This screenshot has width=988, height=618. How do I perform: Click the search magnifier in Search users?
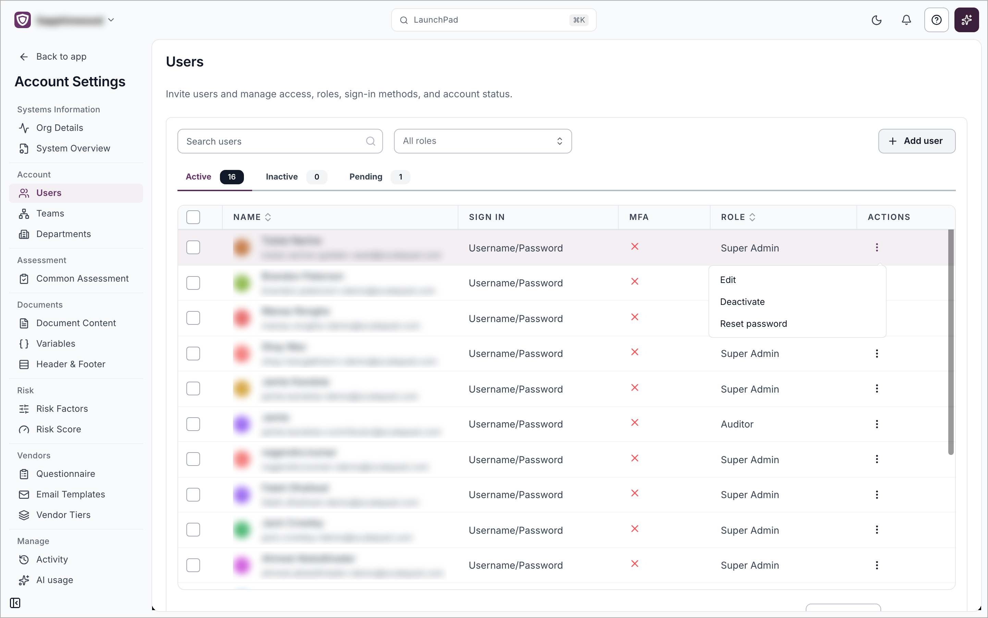pyautogui.click(x=370, y=141)
